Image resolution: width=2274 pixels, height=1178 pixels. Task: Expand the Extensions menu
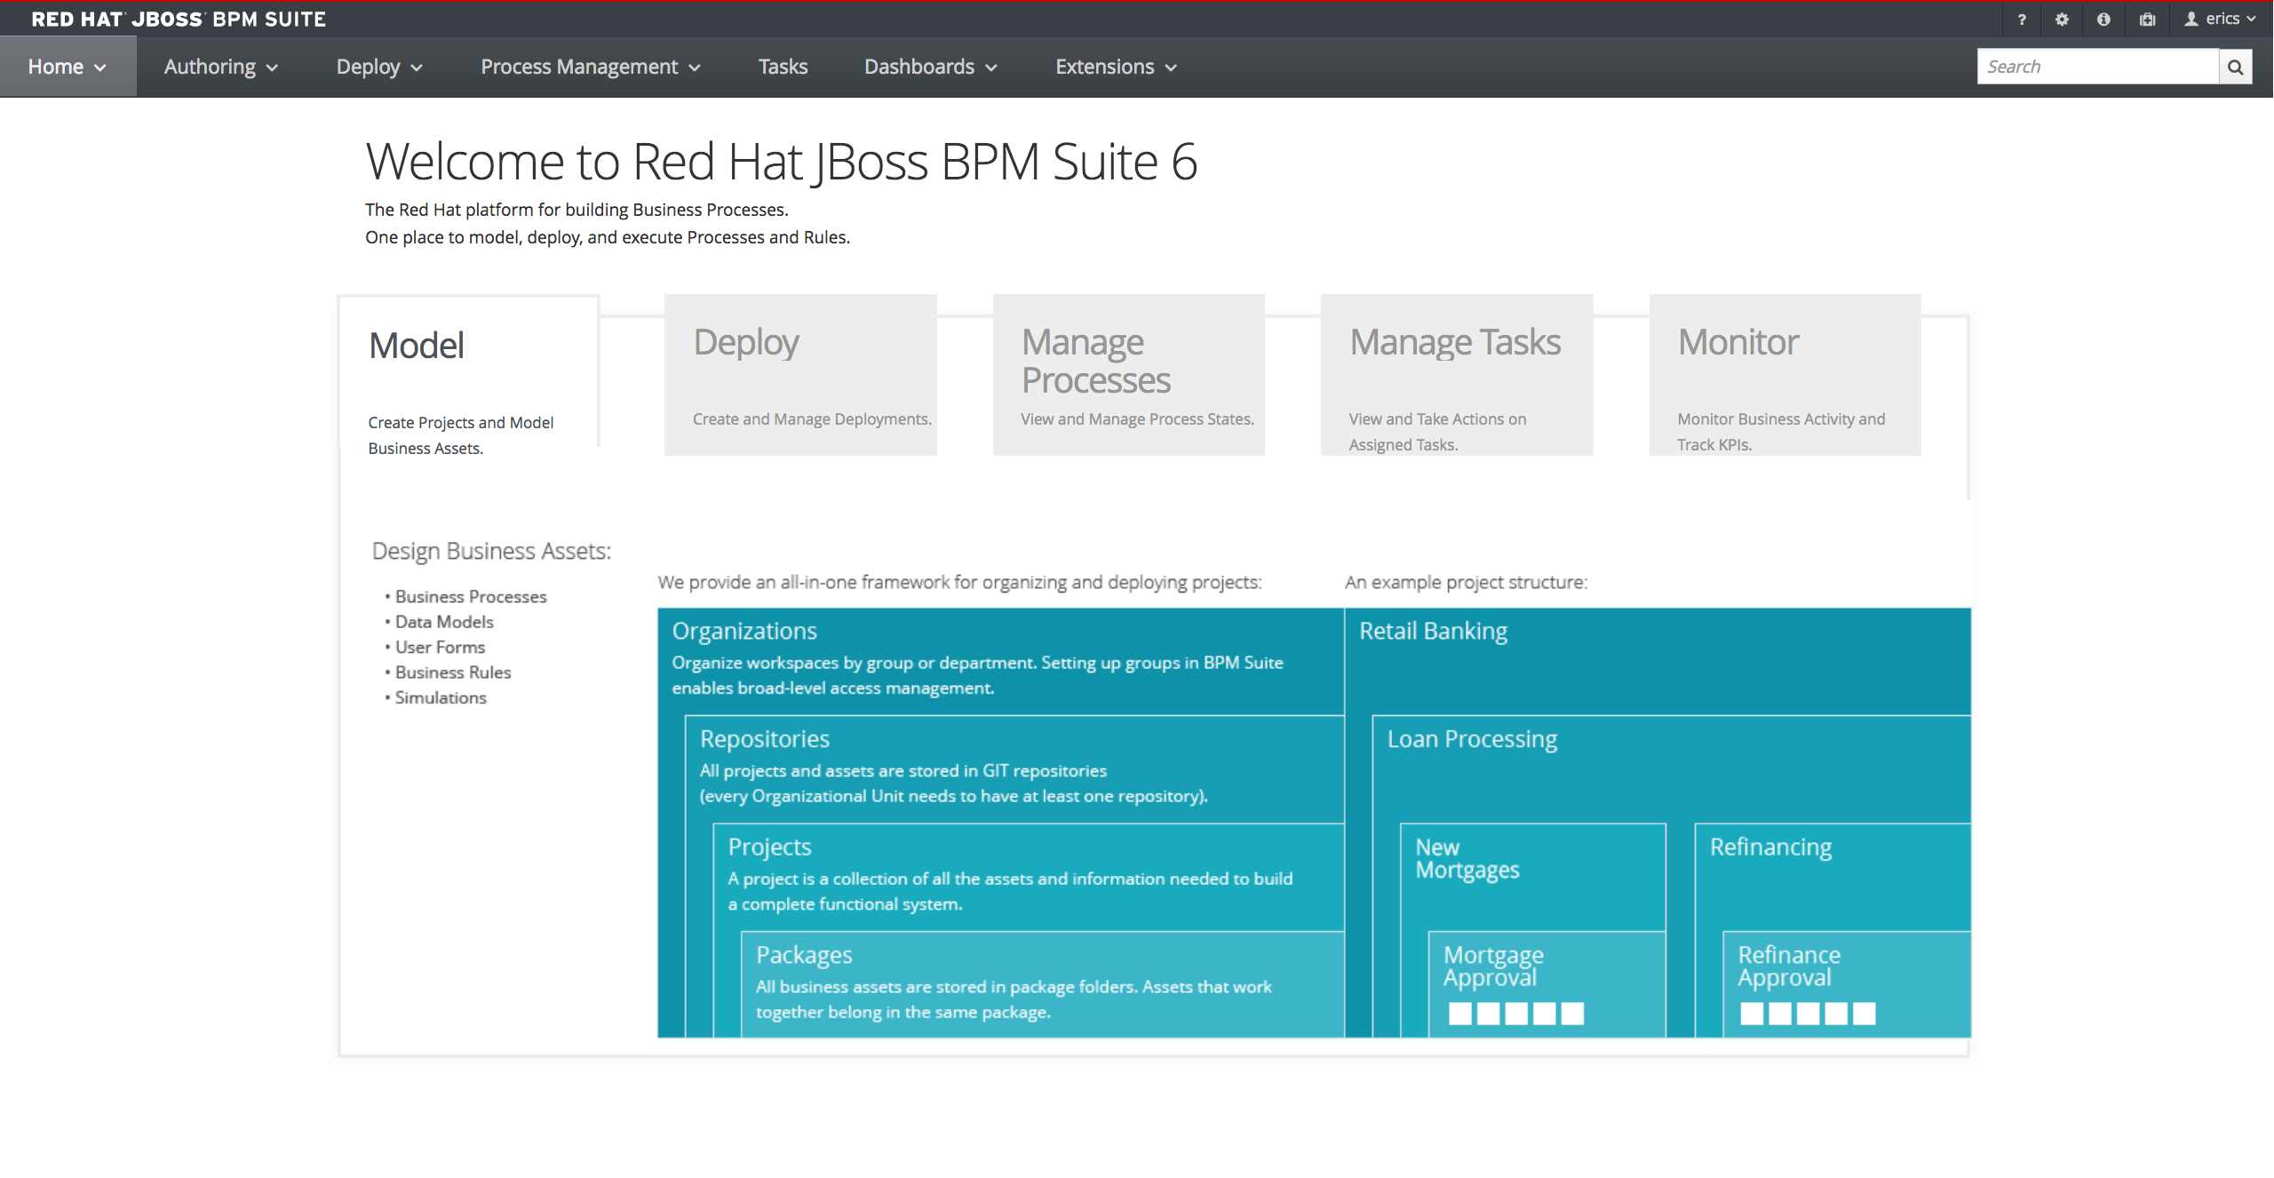pyautogui.click(x=1115, y=67)
